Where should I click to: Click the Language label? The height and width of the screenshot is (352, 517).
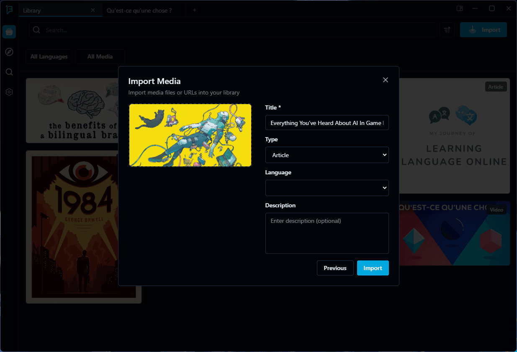pyautogui.click(x=278, y=172)
